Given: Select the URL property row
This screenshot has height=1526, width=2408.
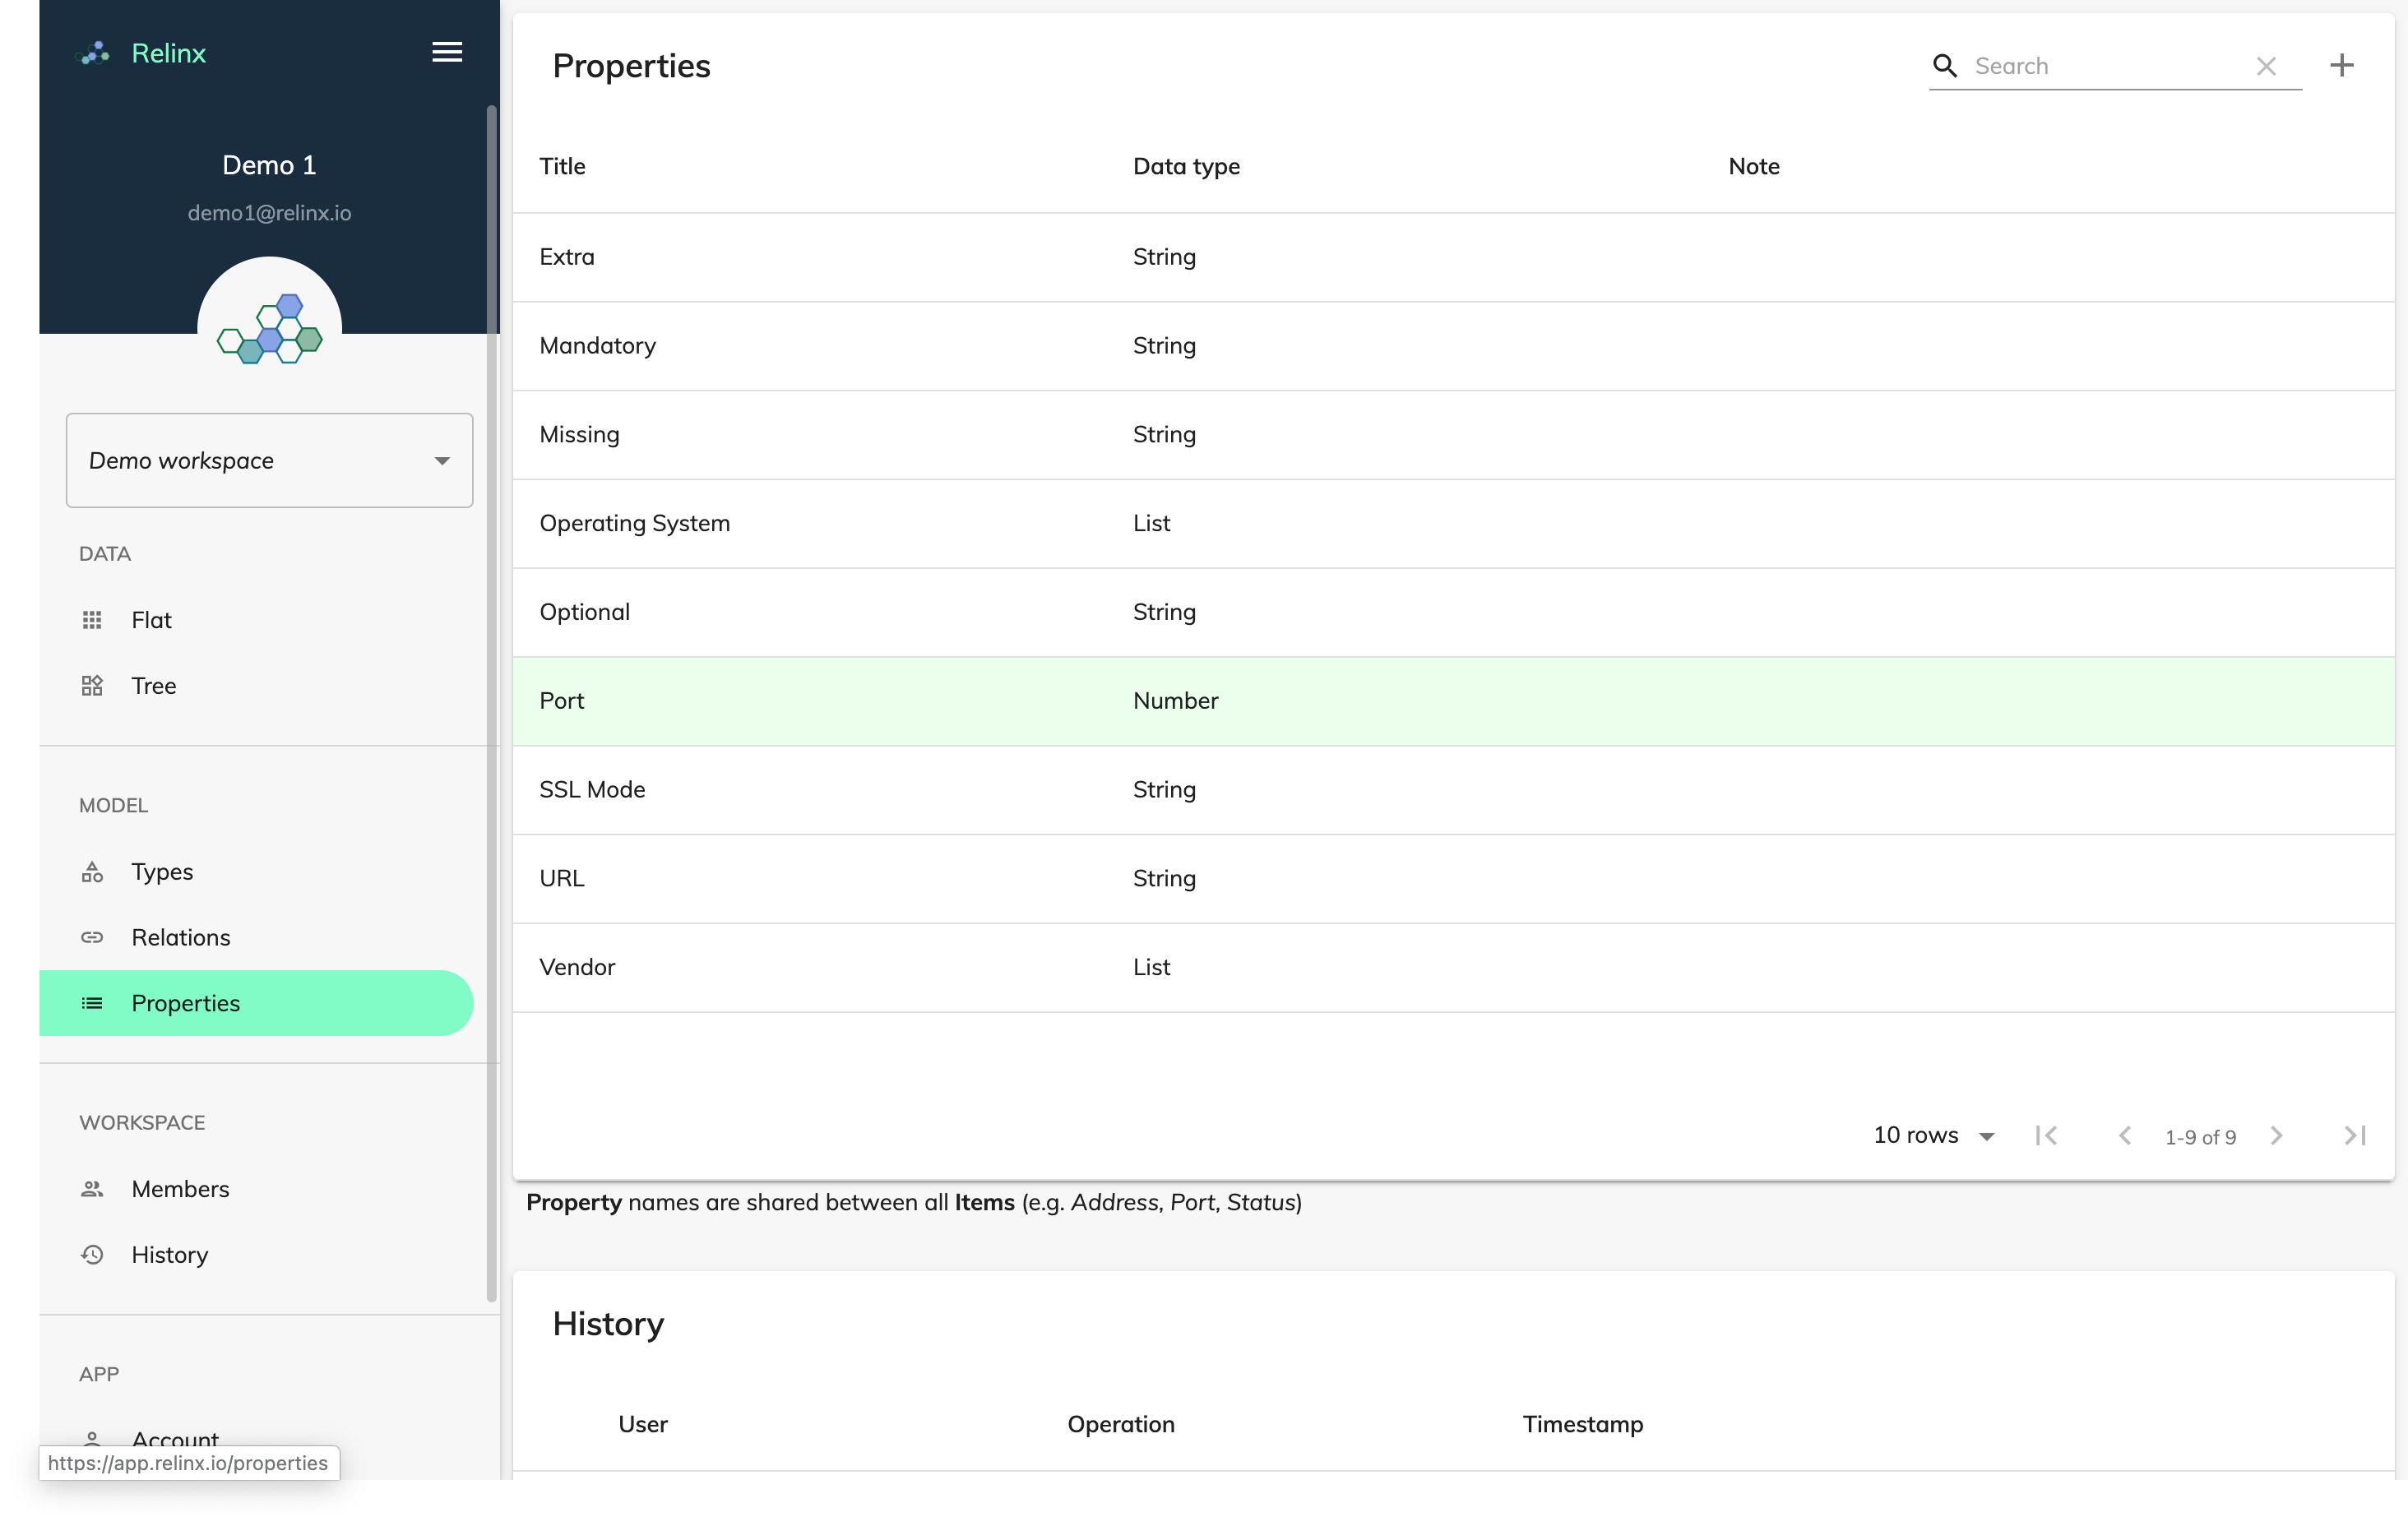Looking at the screenshot, I should tap(1453, 879).
